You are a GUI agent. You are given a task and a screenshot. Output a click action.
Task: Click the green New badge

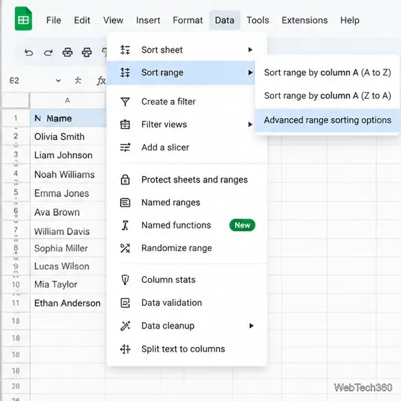point(242,225)
